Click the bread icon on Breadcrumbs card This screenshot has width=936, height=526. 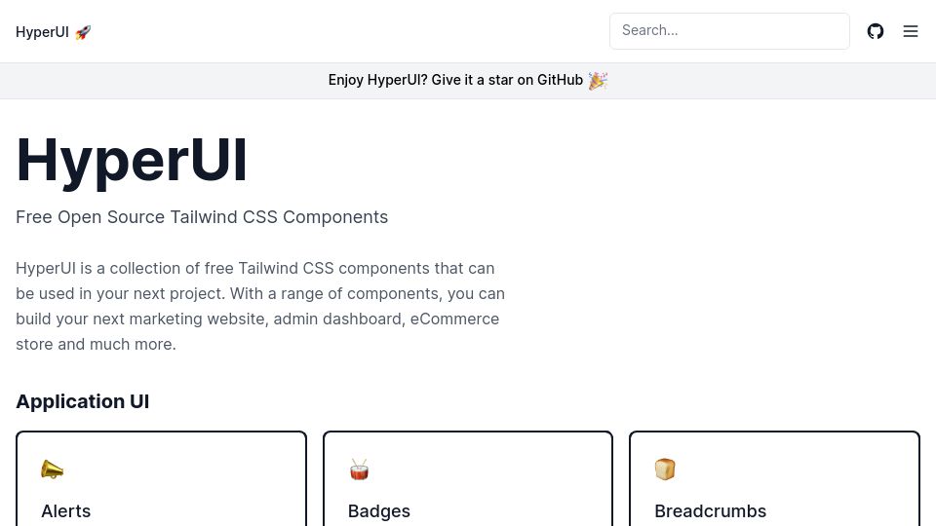tap(665, 470)
